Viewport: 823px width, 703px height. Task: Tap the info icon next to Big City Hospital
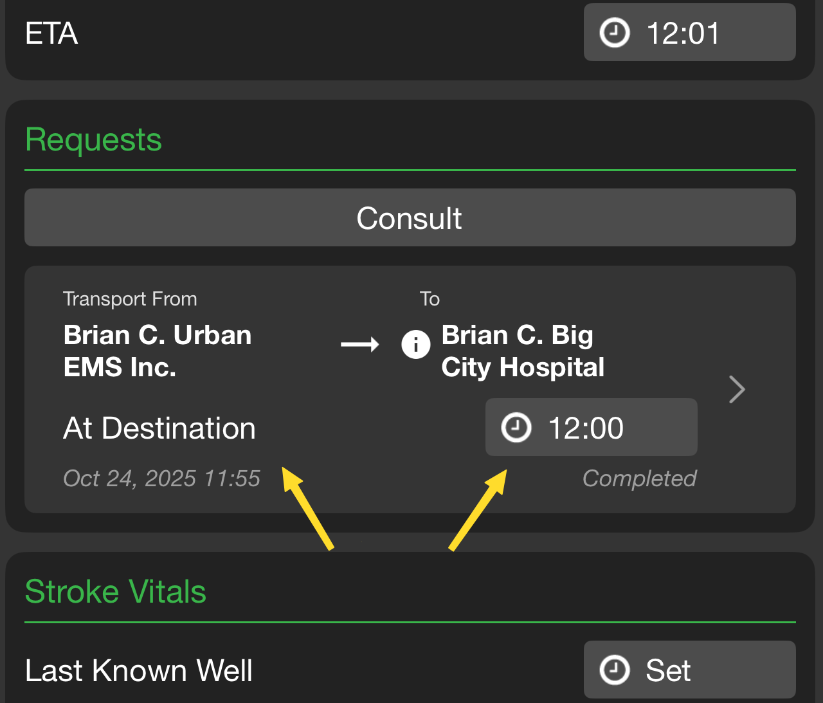(x=416, y=345)
